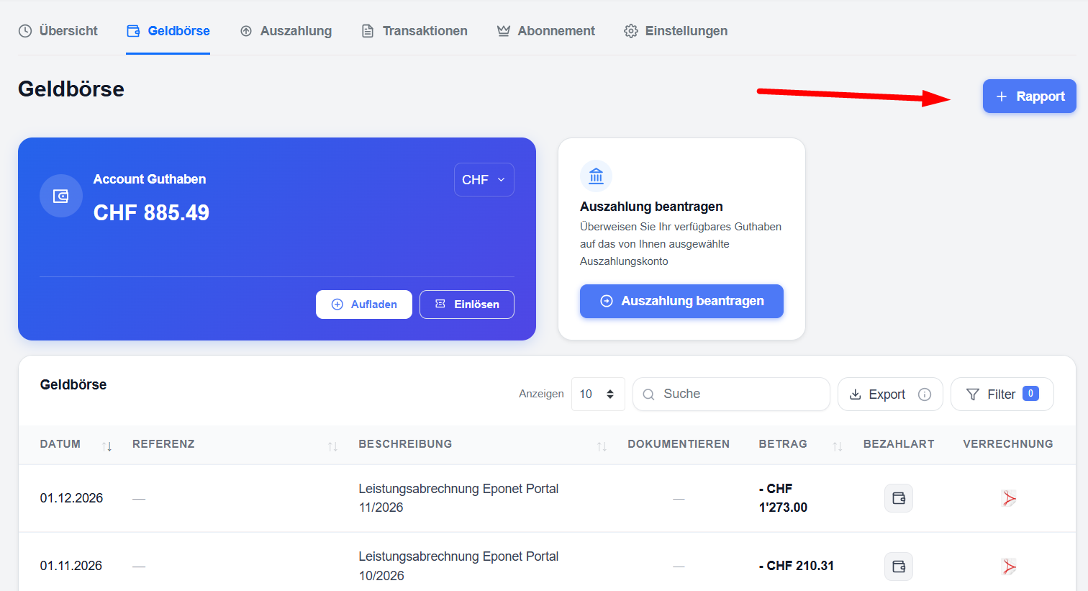Open PDF for the 01.11.2026 entry
Viewport: 1088px width, 591px height.
1009,567
